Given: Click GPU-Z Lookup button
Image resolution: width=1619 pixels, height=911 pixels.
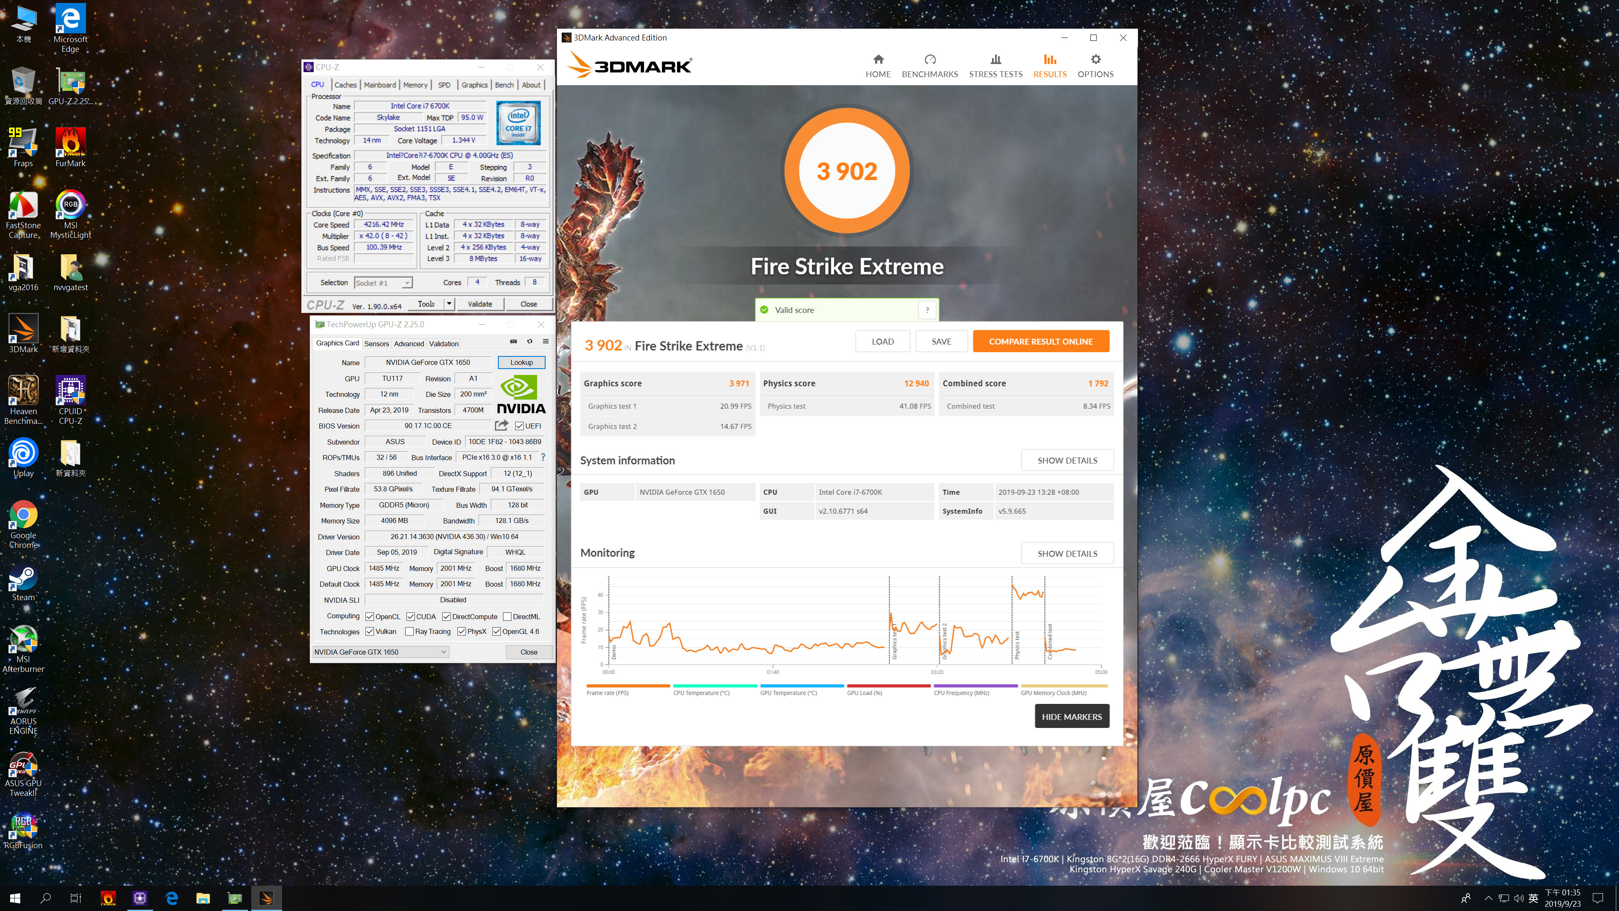Looking at the screenshot, I should [x=521, y=362].
